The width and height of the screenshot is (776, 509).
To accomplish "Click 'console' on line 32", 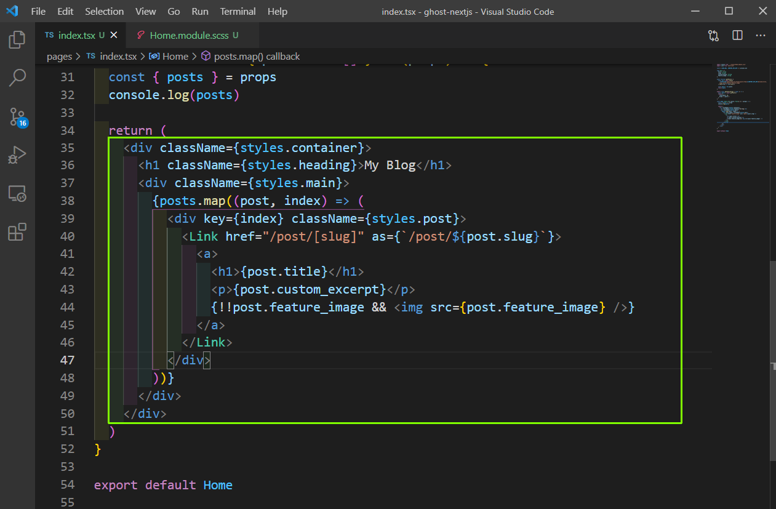I will pyautogui.click(x=134, y=95).
